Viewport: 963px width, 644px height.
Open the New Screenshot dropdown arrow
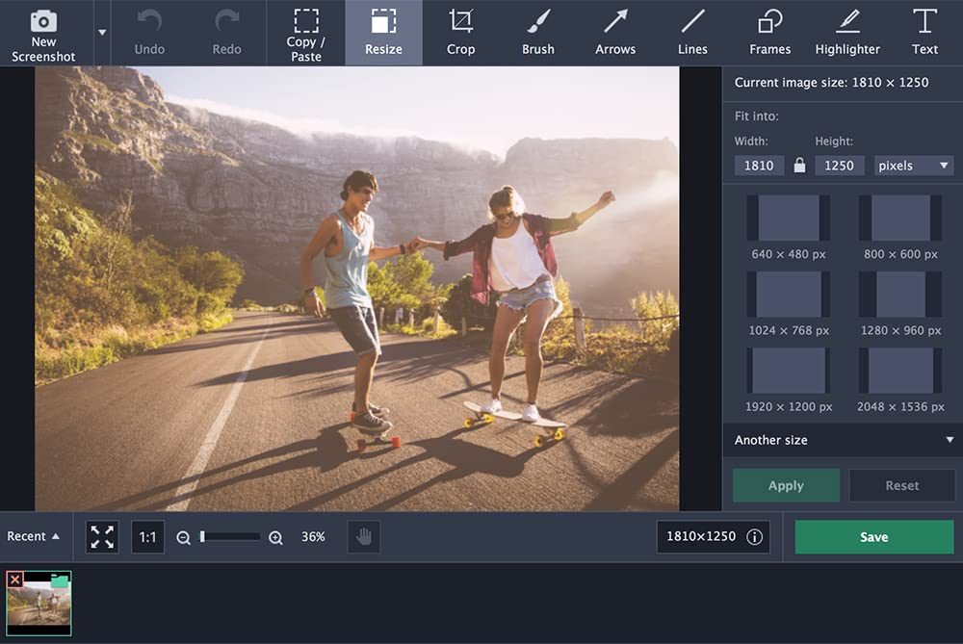(102, 33)
